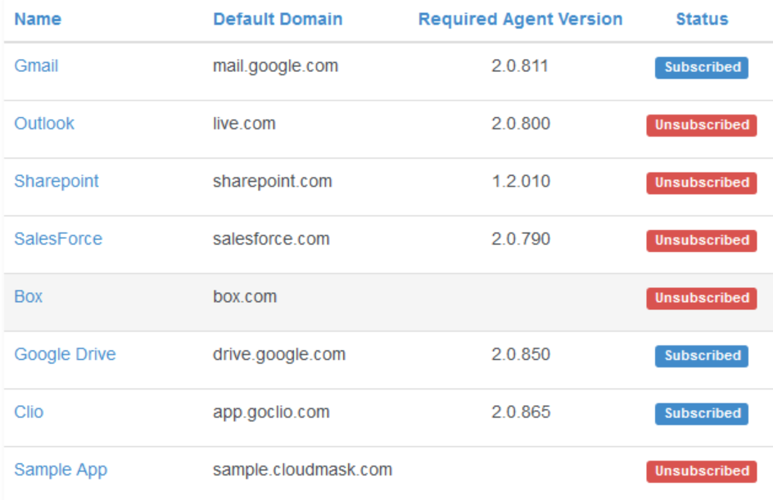Image resolution: width=773 pixels, height=500 pixels.
Task: Click Clio's Subscribed status badge
Action: click(702, 414)
